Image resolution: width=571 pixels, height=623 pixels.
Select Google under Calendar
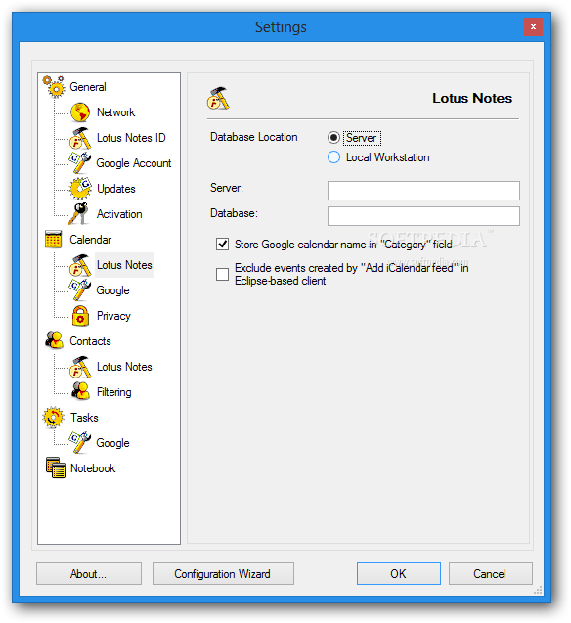[x=112, y=290]
